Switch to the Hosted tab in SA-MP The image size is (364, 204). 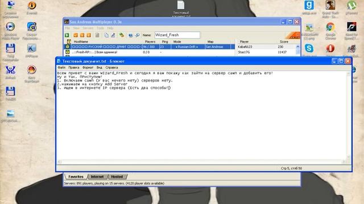point(117,177)
